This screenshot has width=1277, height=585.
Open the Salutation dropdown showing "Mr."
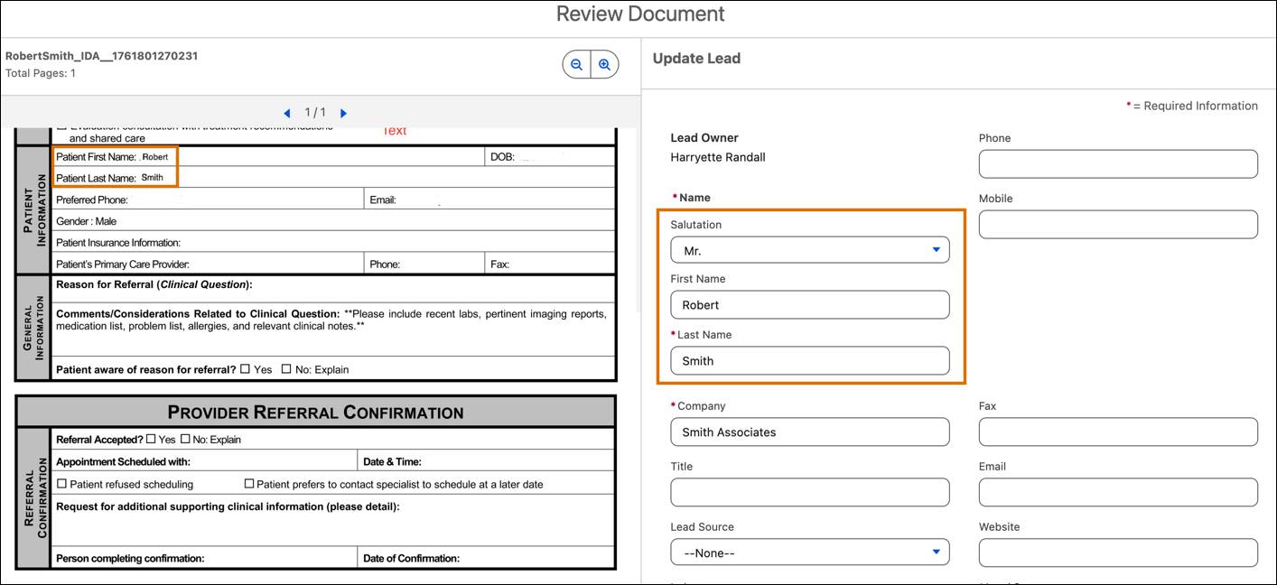pos(809,249)
